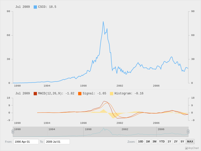Toggle the 'CSCO: 18.5' legend label
The height and width of the screenshot is (151, 201).
47,7
